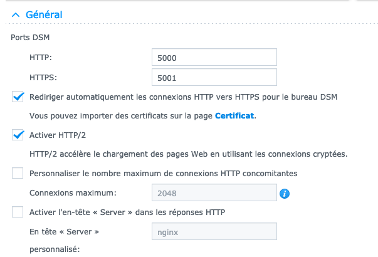
Task: Open the Certificat page link
Action: [234, 116]
